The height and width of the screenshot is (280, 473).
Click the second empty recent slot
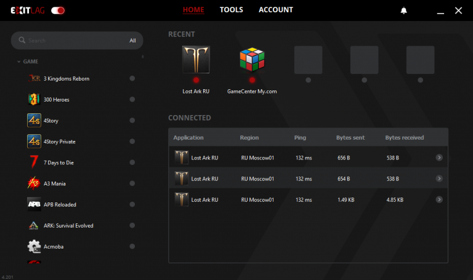364,60
